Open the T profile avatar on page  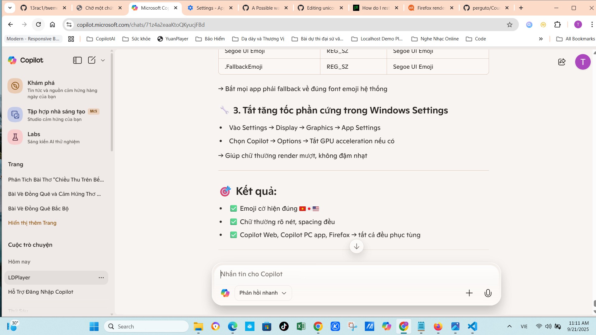[583, 62]
